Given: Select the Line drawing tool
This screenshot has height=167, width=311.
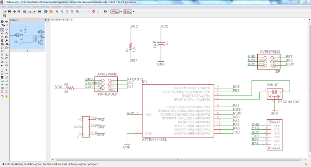Looking at the screenshot, I should coord(2,70).
